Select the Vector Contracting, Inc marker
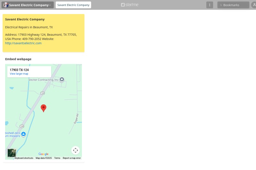Viewport: 256px width, 170px height. pyautogui.click(x=62, y=79)
